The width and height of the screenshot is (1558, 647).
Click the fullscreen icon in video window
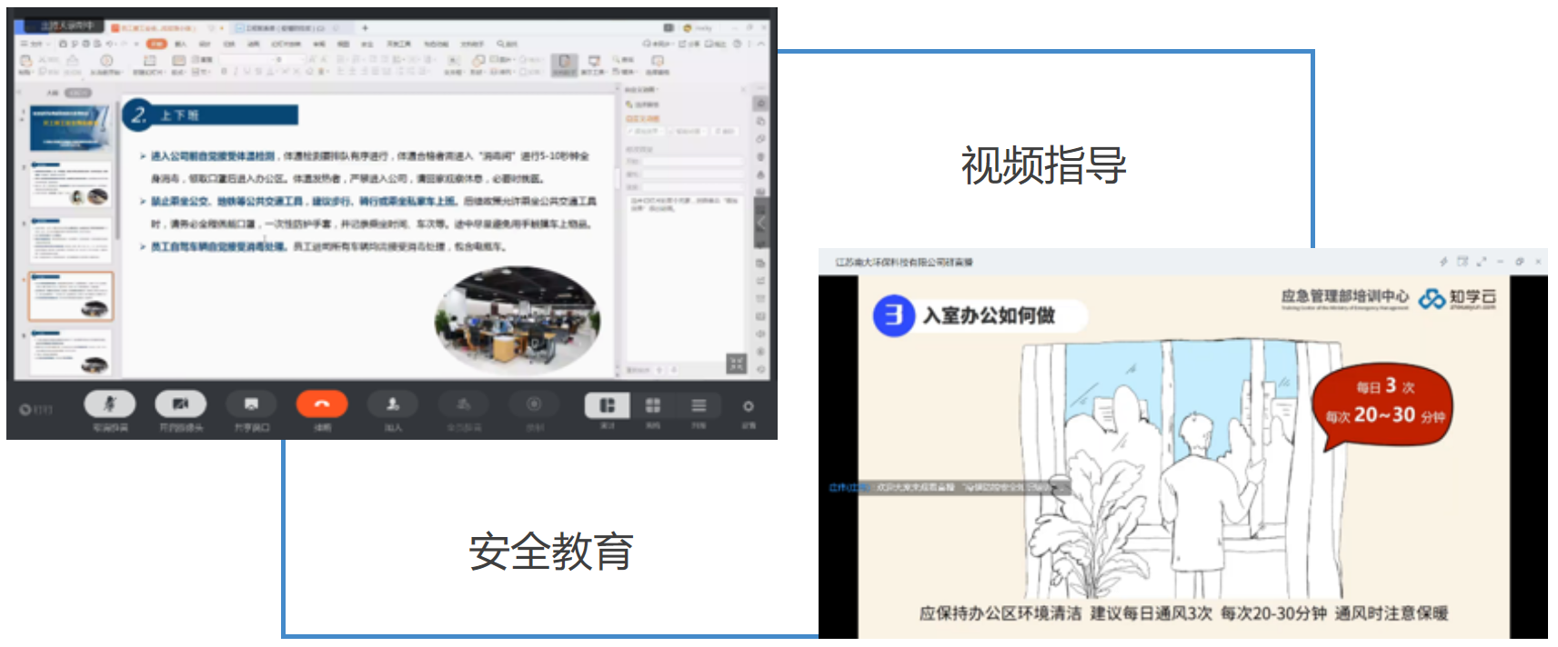point(1481,262)
